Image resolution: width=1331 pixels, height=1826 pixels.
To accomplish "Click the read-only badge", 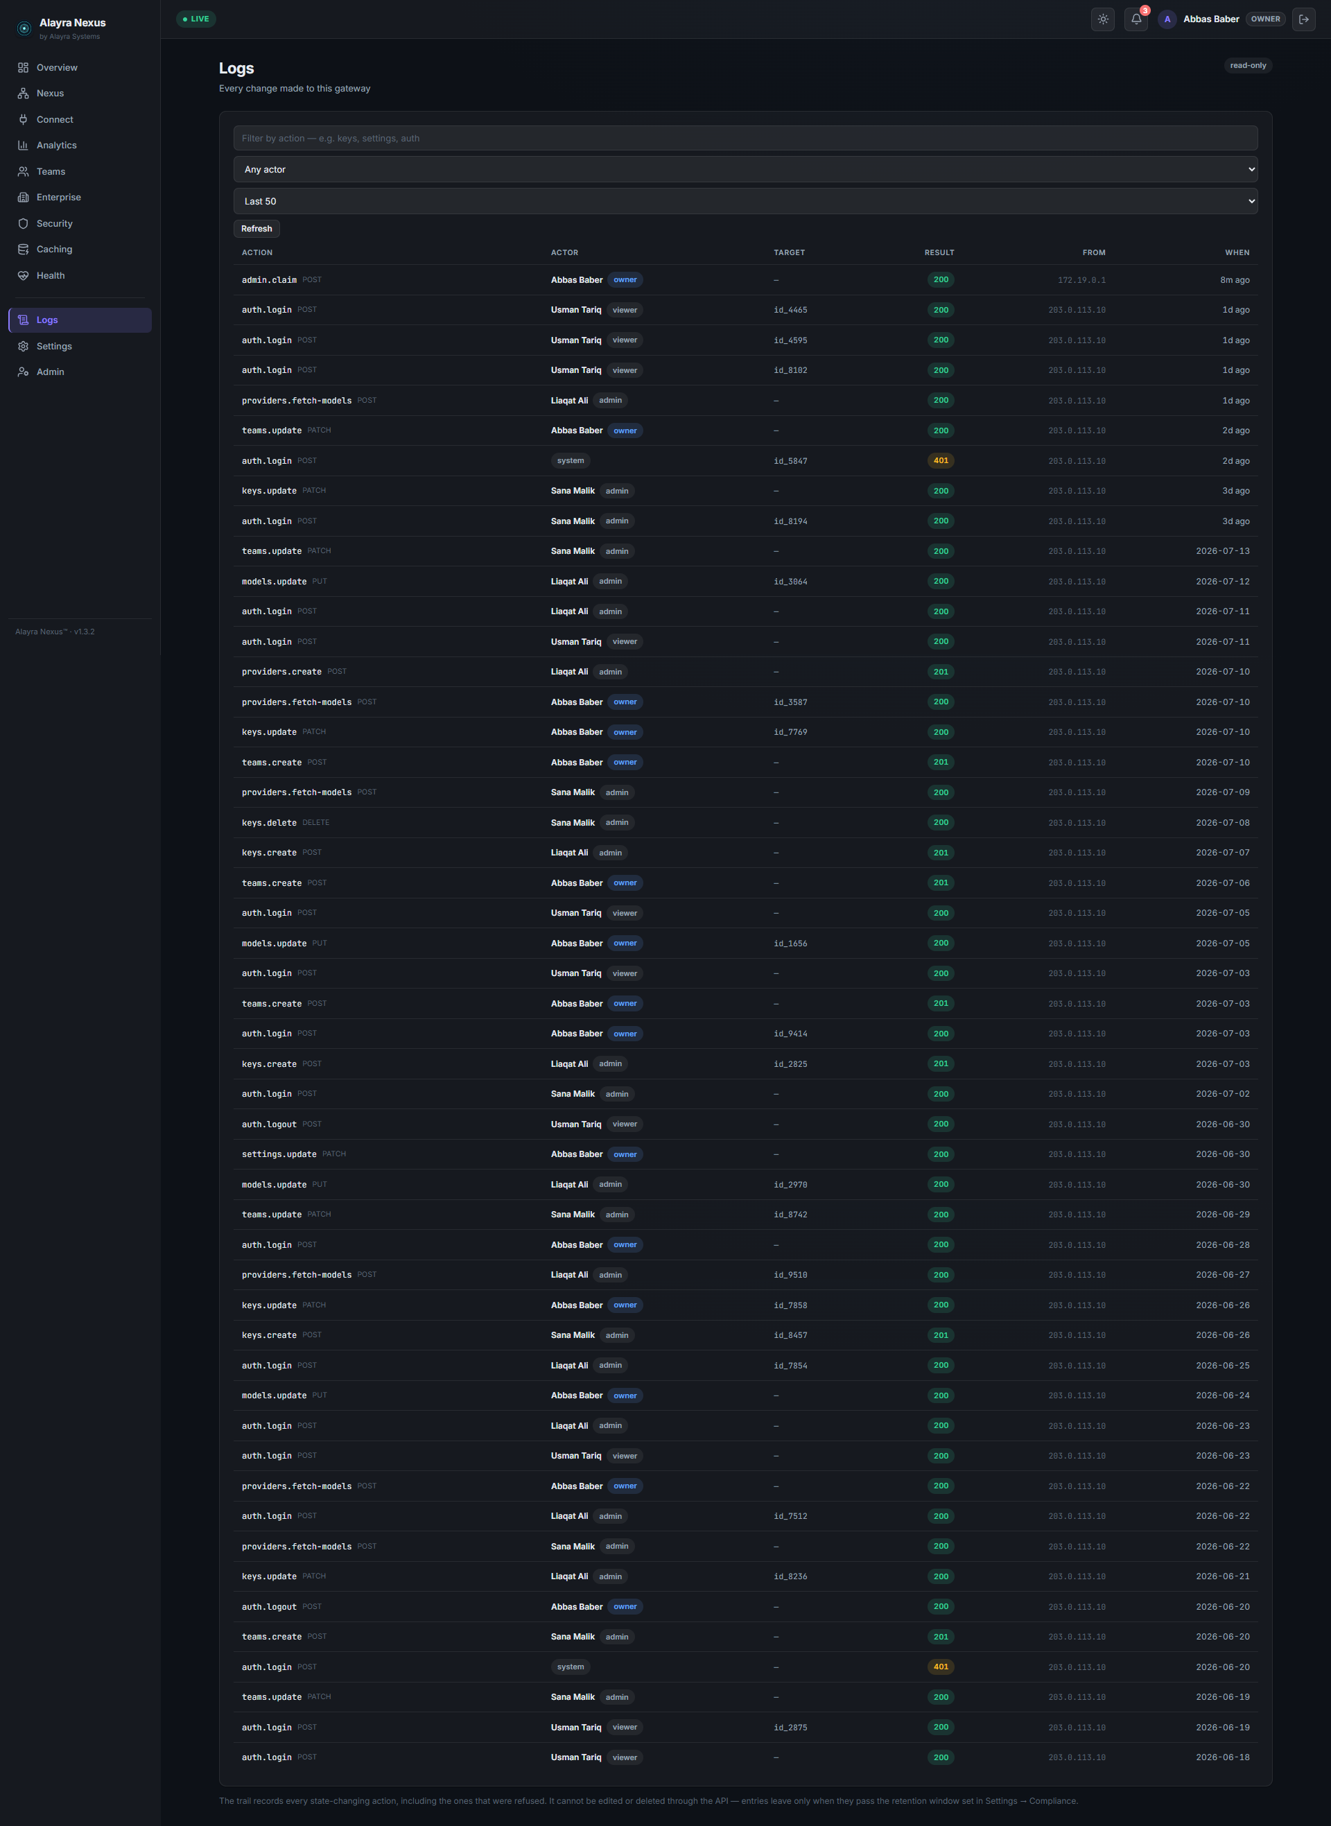I will (1248, 65).
